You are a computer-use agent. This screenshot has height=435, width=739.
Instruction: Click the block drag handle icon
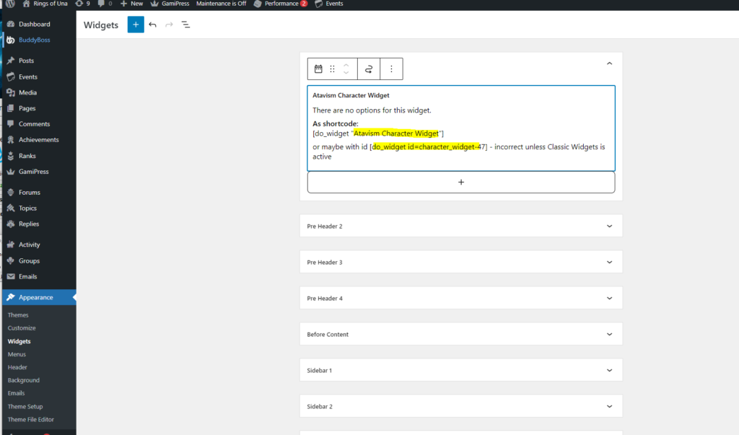tap(332, 69)
